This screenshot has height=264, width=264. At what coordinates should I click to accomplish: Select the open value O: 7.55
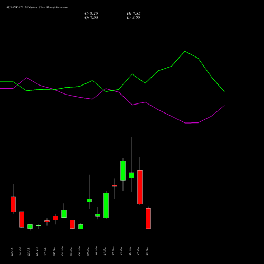[x=91, y=18]
